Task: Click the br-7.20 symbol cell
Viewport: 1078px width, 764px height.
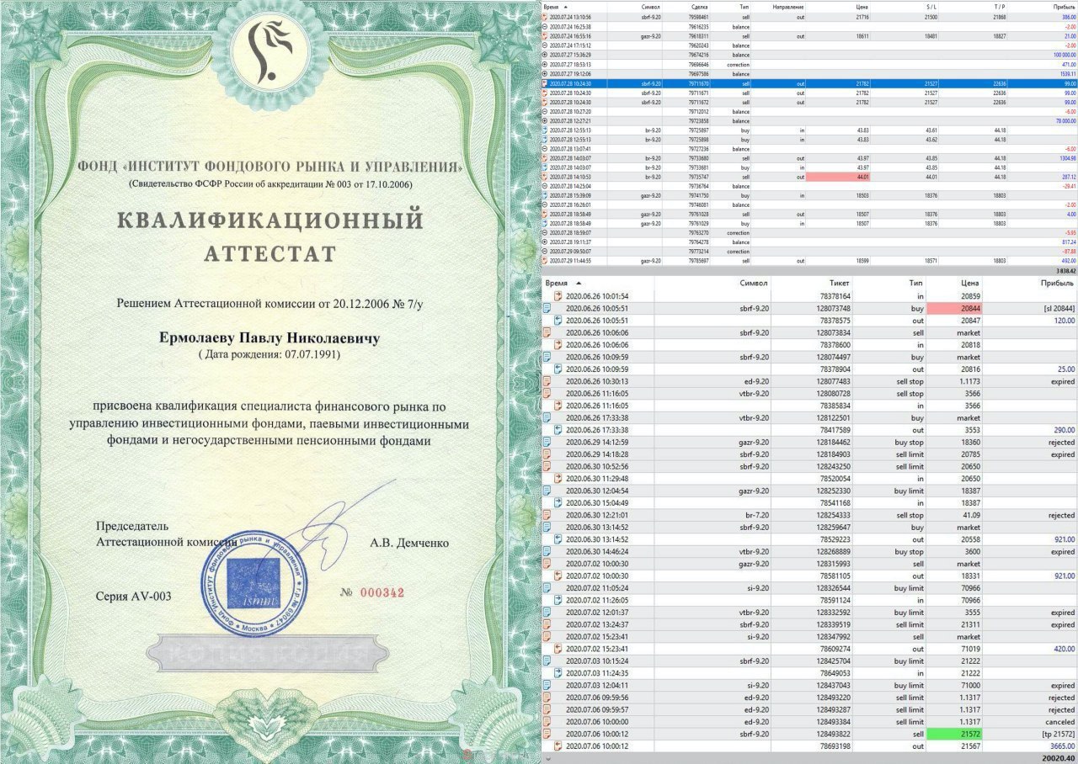Action: [x=755, y=515]
